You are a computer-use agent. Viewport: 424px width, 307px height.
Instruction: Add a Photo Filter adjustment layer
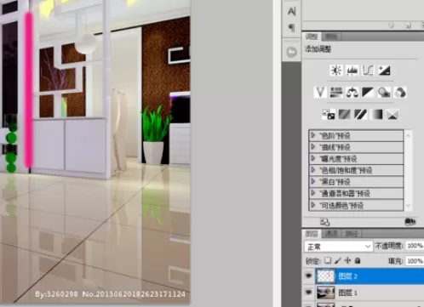tap(384, 93)
